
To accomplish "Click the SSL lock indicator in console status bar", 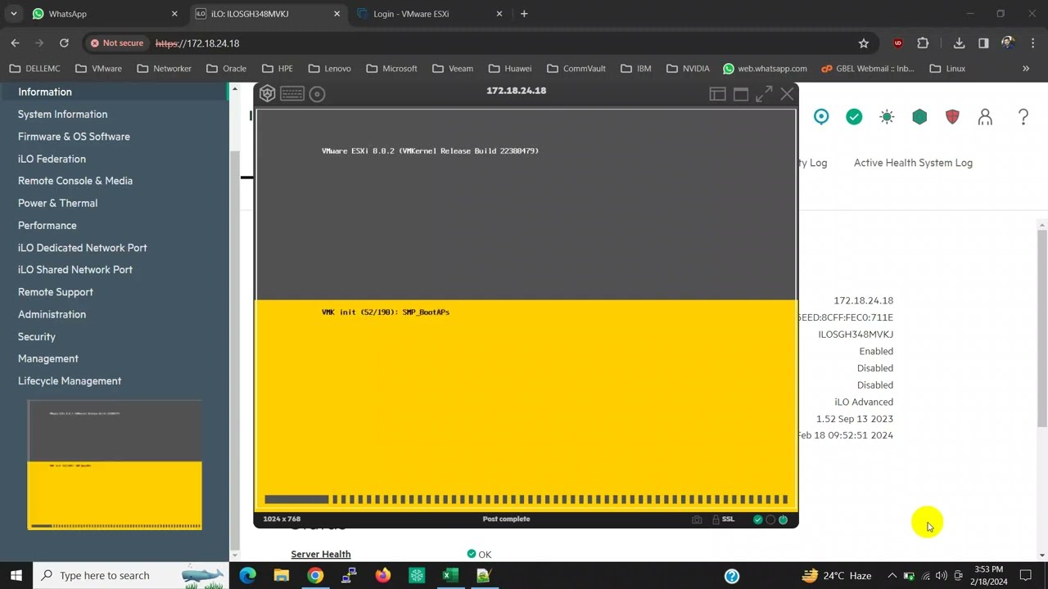I will pos(723,519).
